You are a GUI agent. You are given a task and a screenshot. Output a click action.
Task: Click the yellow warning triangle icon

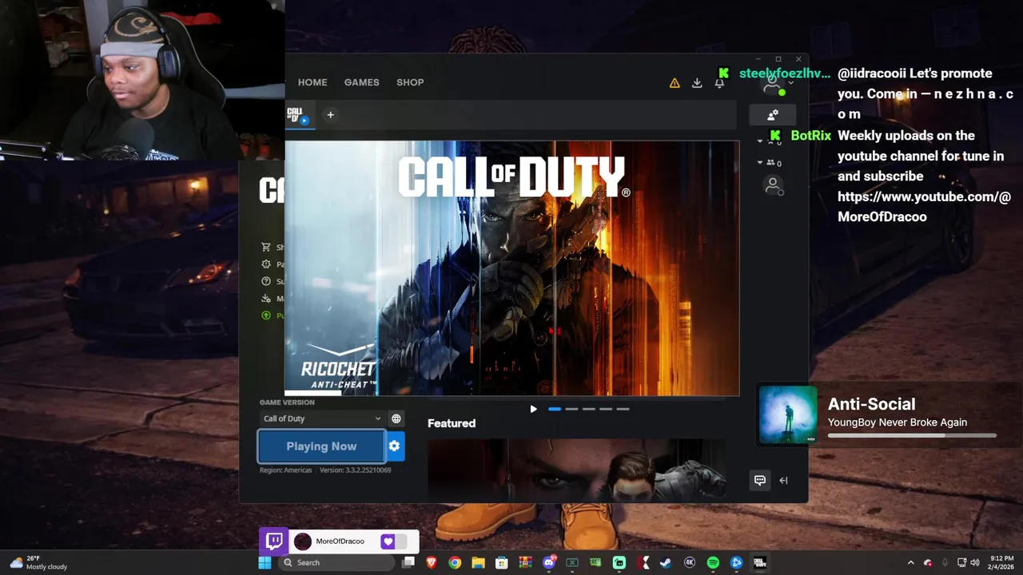(x=675, y=83)
